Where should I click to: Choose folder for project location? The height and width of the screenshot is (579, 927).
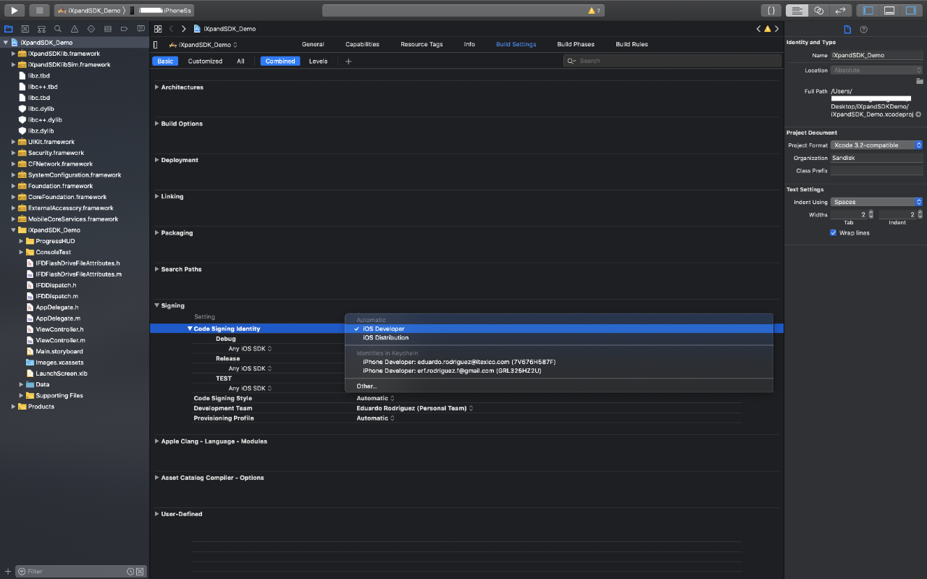click(x=919, y=81)
